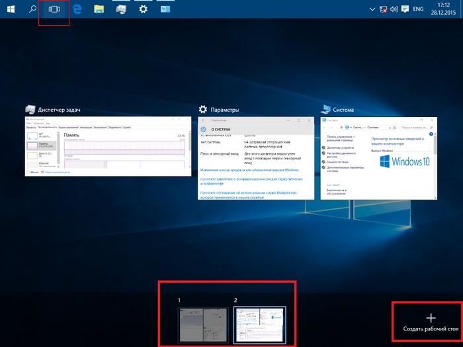Open the Windows Start menu

click(11, 9)
